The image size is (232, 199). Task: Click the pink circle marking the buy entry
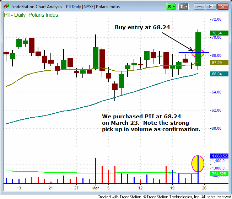pyautogui.click(x=198, y=53)
